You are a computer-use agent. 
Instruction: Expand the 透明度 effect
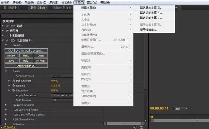click(x=3, y=30)
